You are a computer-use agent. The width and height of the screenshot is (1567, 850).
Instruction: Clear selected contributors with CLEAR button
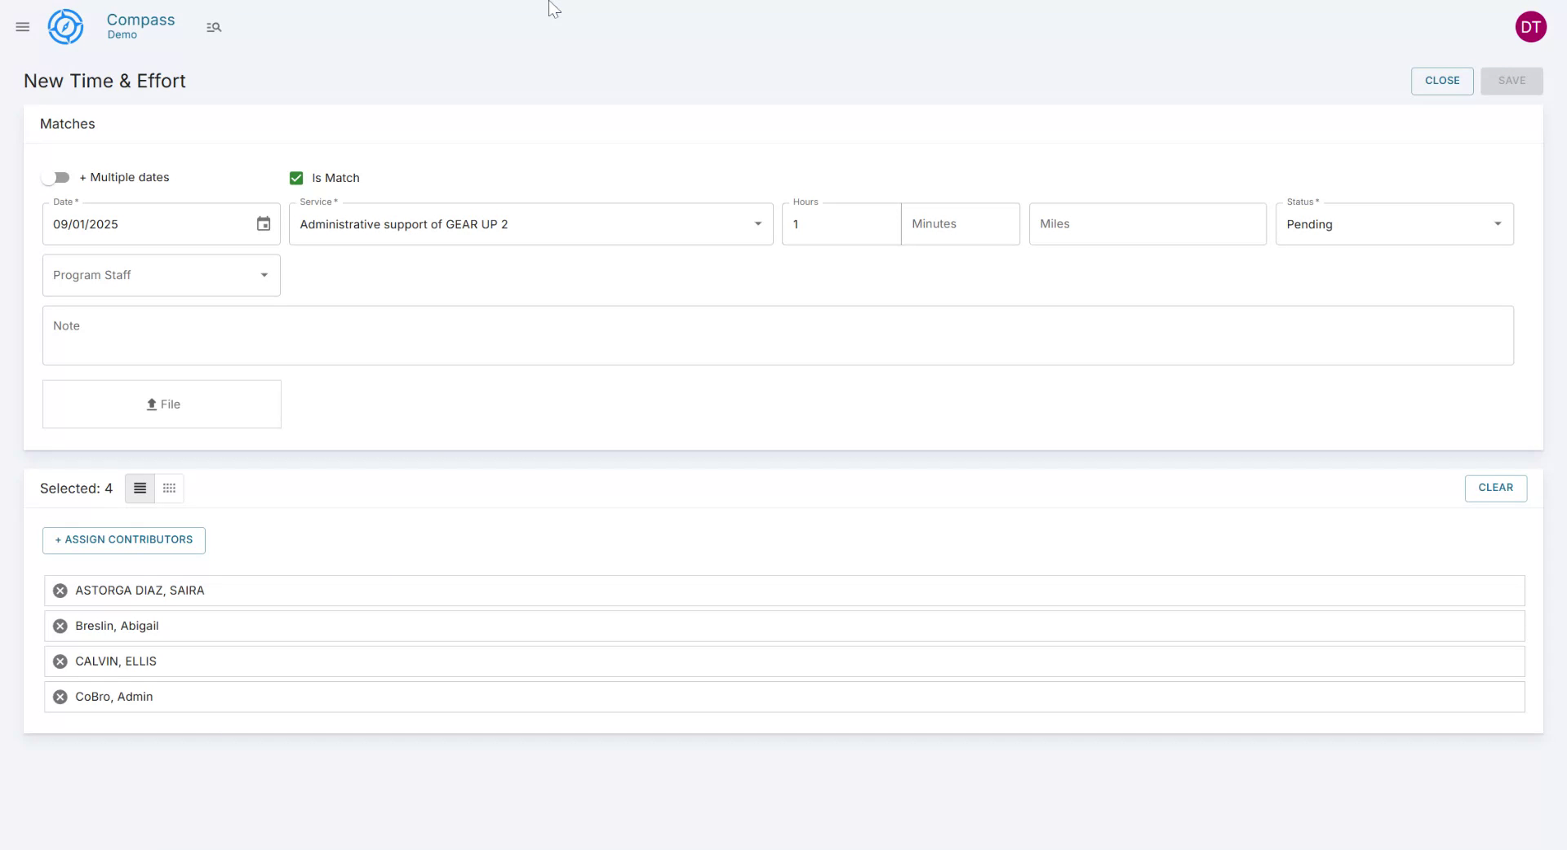pos(1495,487)
